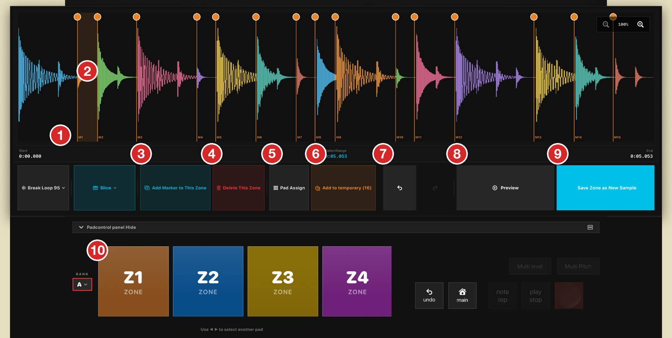Click the 100% zoom level value
The height and width of the screenshot is (338, 672).
[623, 24]
